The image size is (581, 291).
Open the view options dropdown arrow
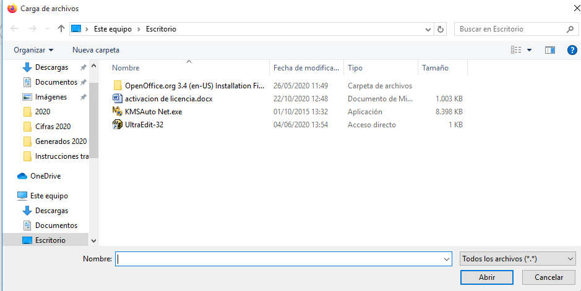point(529,50)
